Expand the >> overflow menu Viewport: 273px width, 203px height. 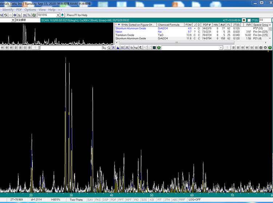pos(60,9)
